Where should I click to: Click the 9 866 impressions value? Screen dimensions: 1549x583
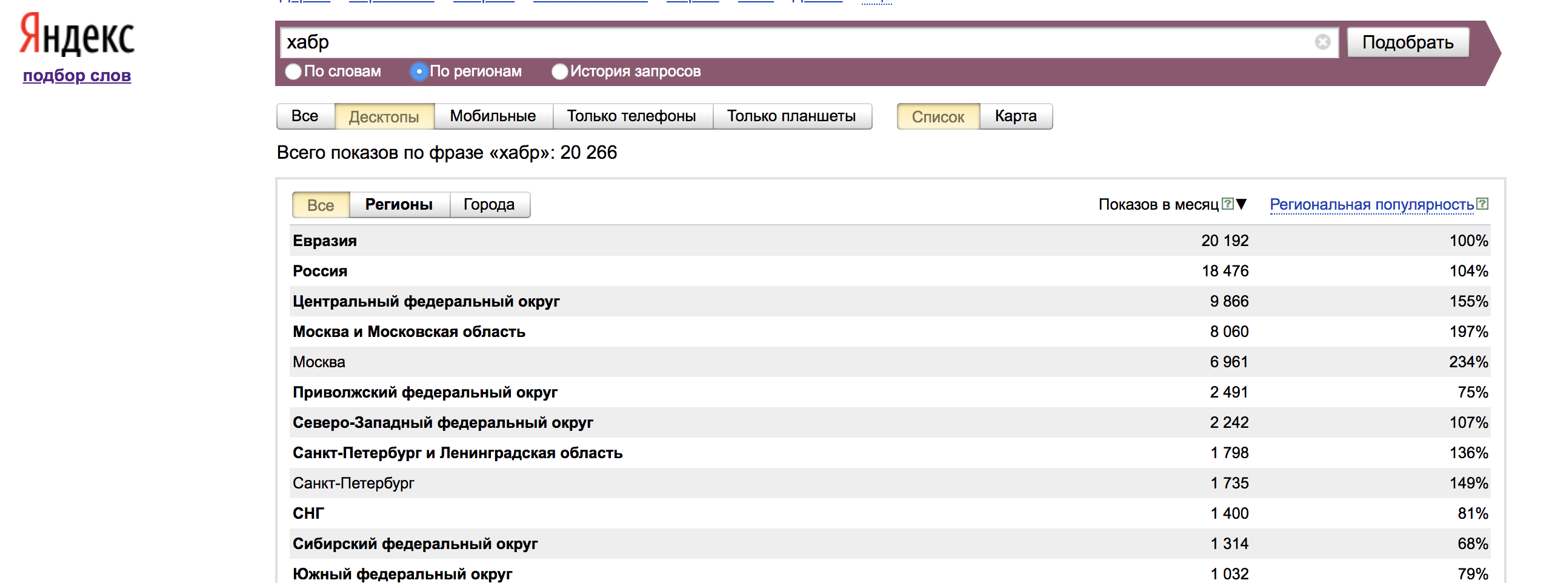tap(1229, 301)
